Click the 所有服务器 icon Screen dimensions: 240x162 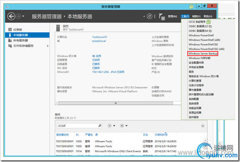(10, 40)
